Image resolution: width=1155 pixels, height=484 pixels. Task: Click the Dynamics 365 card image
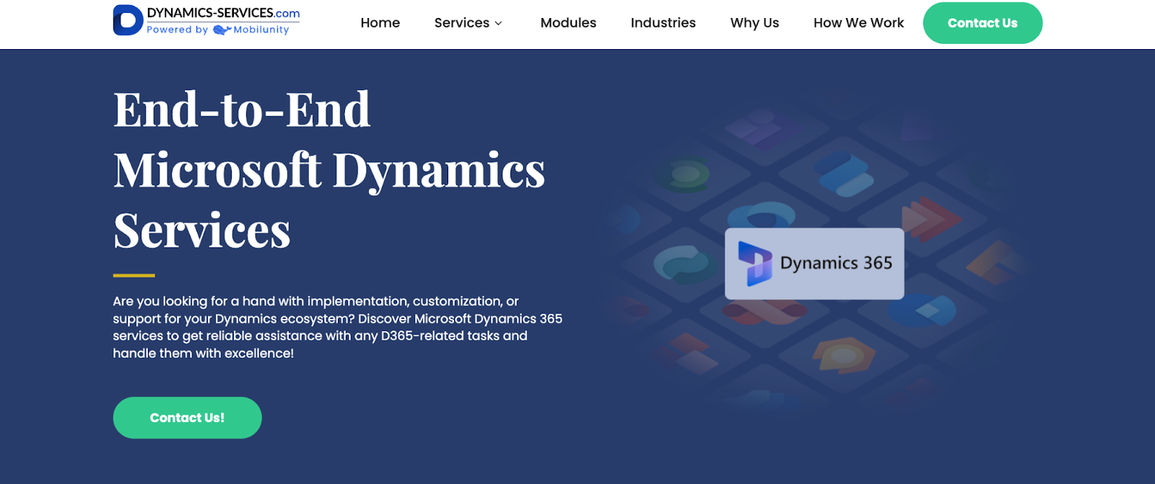pos(814,263)
